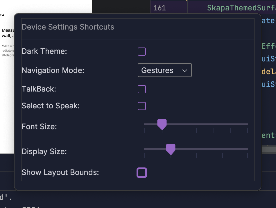Toggle the TalkBack checkbox
The width and height of the screenshot is (276, 208).
click(142, 89)
